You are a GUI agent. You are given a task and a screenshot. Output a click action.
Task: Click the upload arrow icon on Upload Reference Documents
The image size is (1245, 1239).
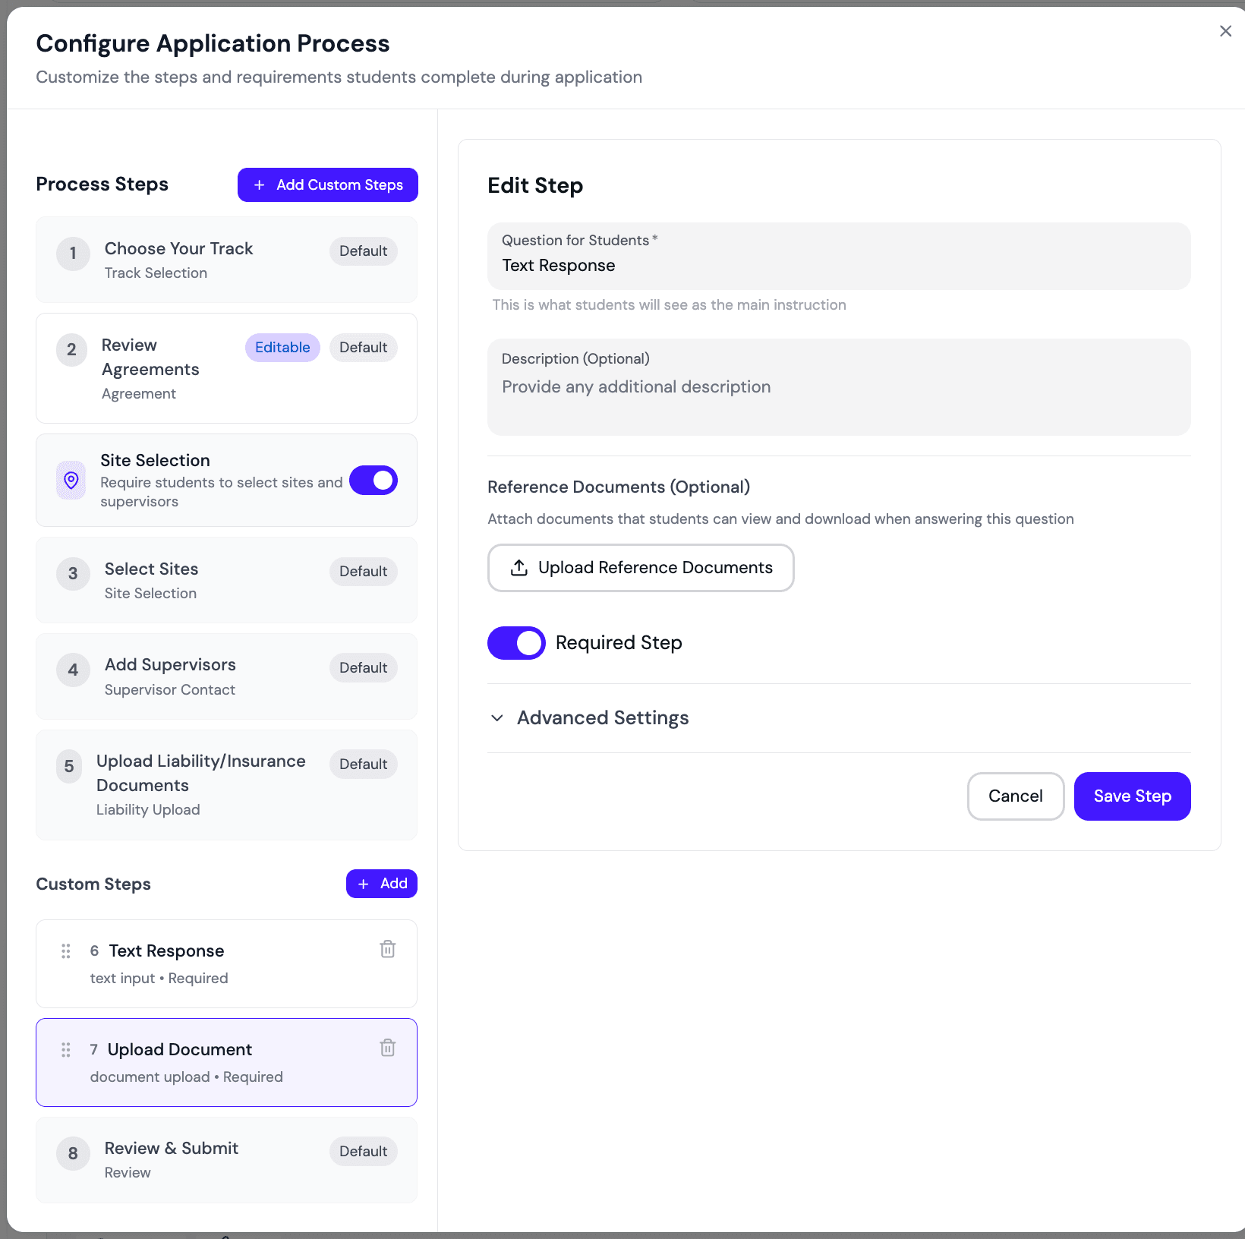coord(518,567)
